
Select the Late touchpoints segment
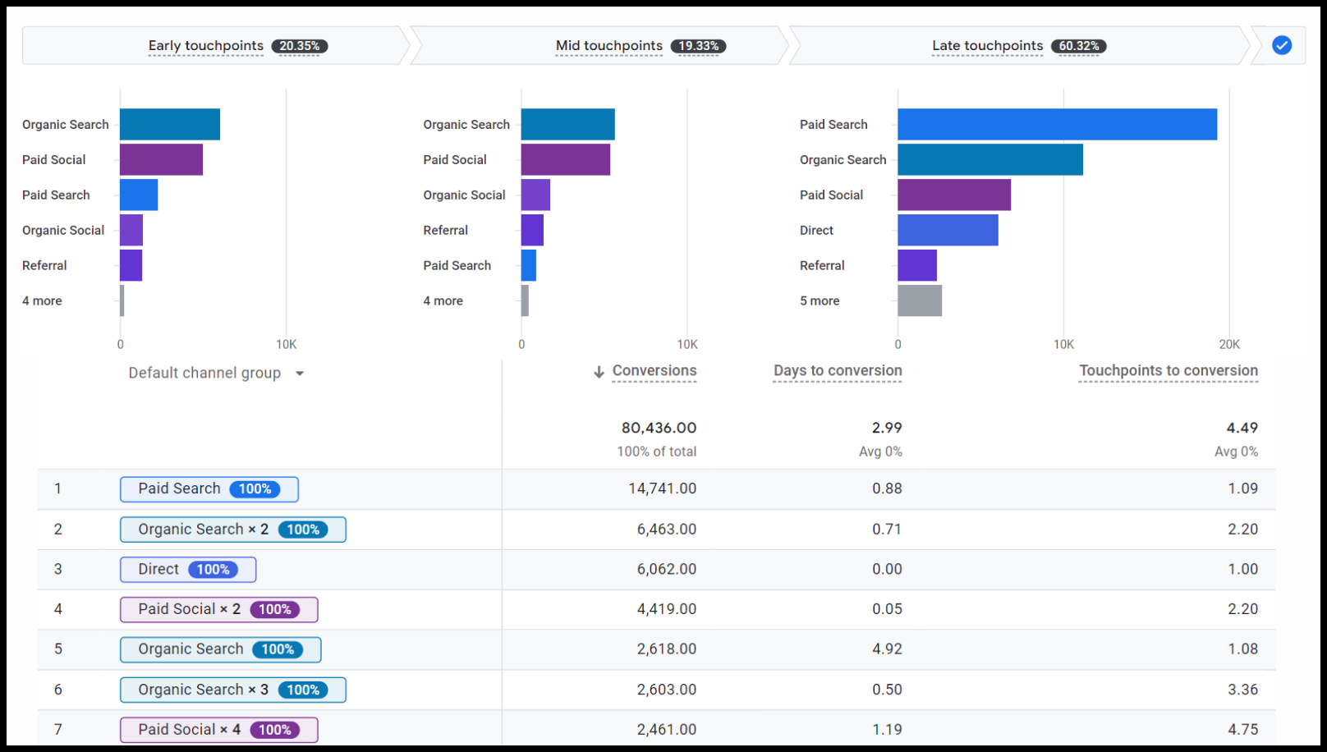click(987, 46)
